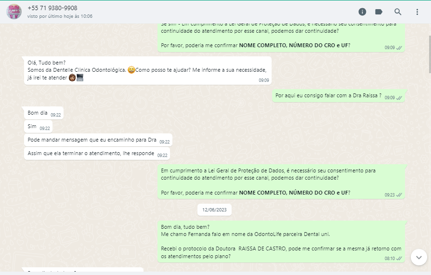Image resolution: width=431 pixels, height=275 pixels.
Task: Click the message mentioning RAISSA DE CASTRO
Action: click(x=281, y=242)
